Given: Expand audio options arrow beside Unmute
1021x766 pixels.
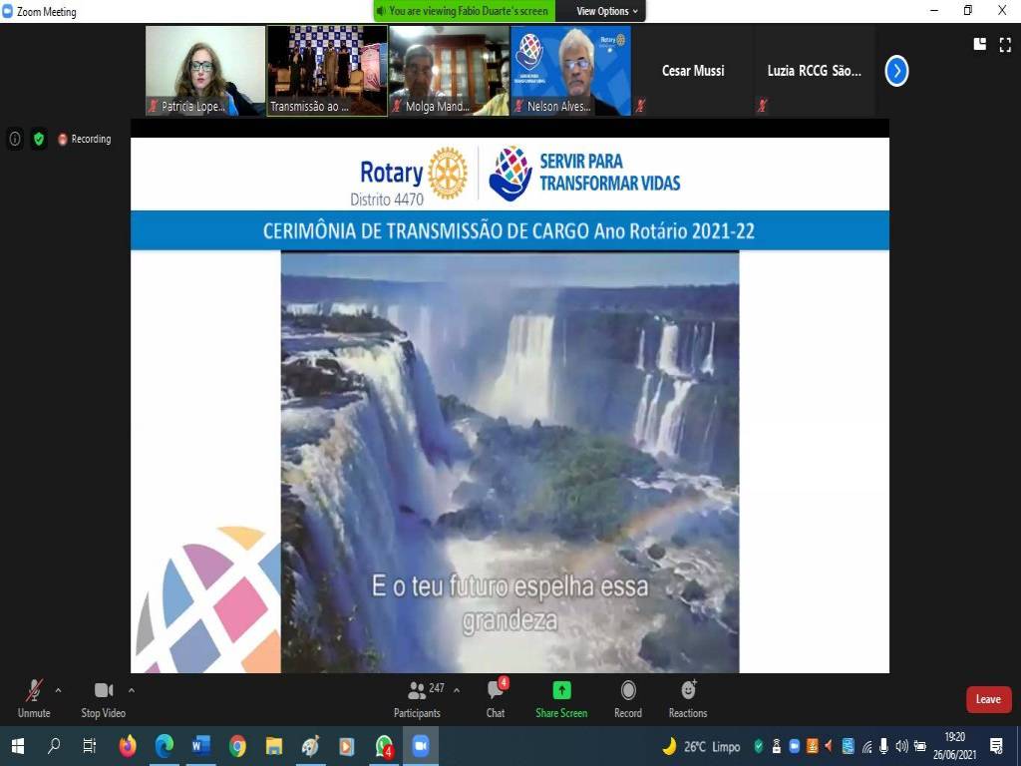Looking at the screenshot, I should [58, 689].
